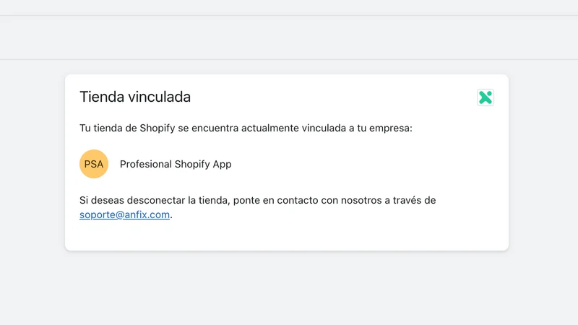This screenshot has width=578, height=325.
Task: Open the soporte@anfix.com email link
Action: [x=124, y=214]
